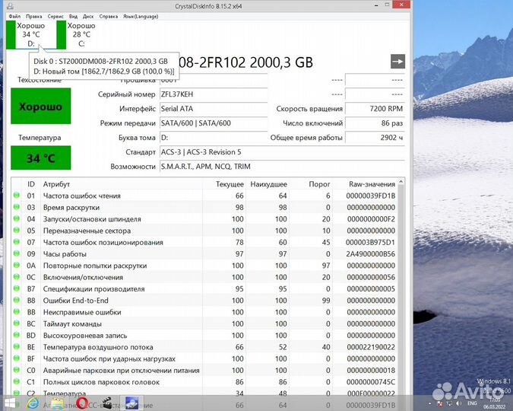Click transfer mode field SATA/600 | SATA/600
This screenshot has width=513, height=411.
coord(214,123)
